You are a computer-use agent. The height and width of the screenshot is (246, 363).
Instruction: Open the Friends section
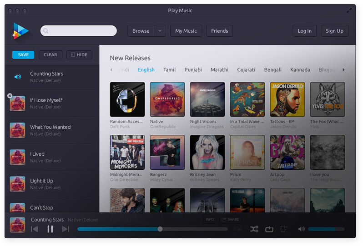point(219,31)
